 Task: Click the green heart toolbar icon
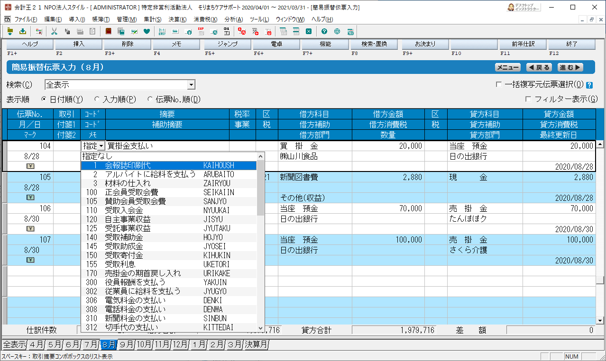tap(147, 32)
